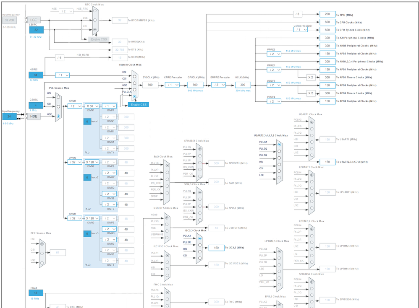This screenshot has height=308, width=419.
Task: Select HSE in the System Clock Mux
Action: click(134, 90)
